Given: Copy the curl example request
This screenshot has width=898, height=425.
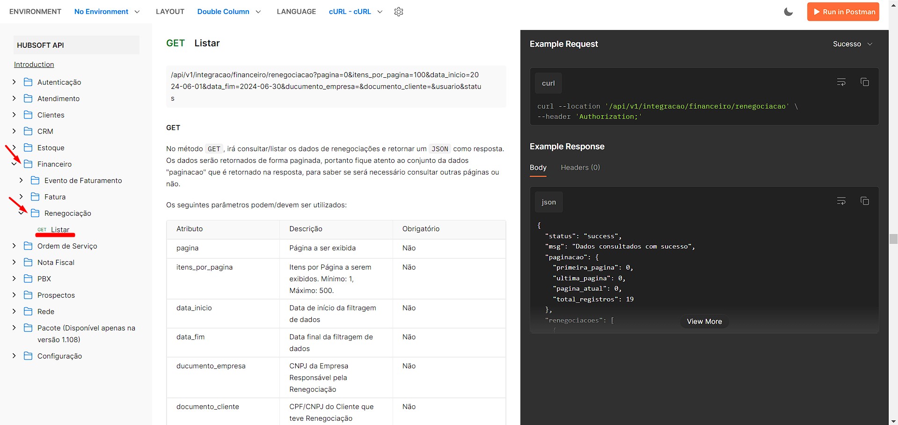Looking at the screenshot, I should coord(865,82).
